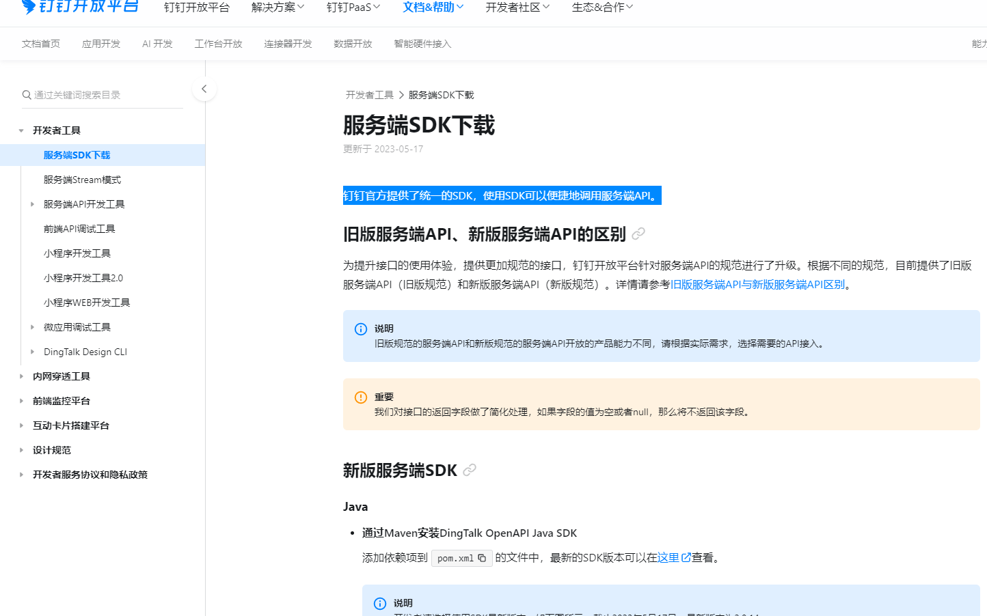Switch to the 连接器开发 tab
Viewport: 987px width, 616px height.
[288, 44]
